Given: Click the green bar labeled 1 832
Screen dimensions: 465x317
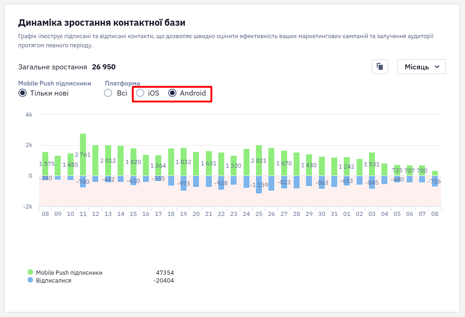Looking at the screenshot, I should click(x=184, y=162).
